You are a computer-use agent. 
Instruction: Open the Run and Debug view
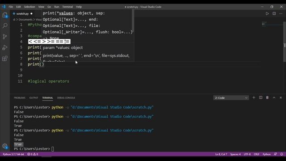[x=5, y=47]
